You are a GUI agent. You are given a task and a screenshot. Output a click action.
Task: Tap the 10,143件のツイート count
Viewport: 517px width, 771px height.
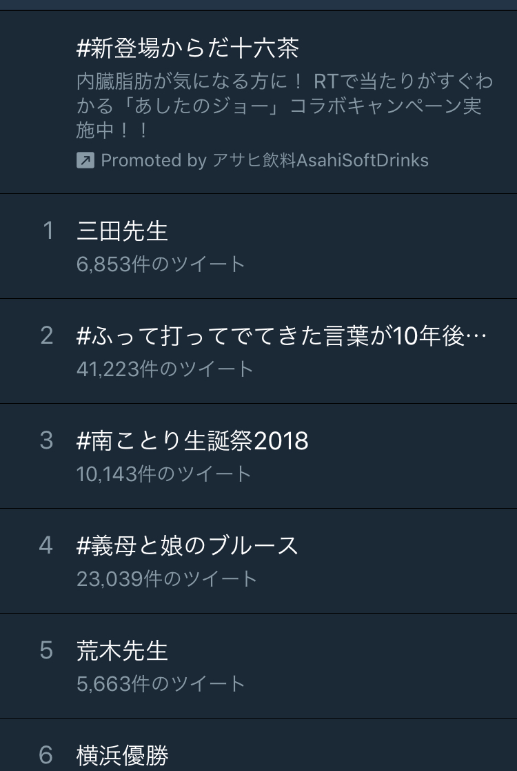(x=164, y=474)
